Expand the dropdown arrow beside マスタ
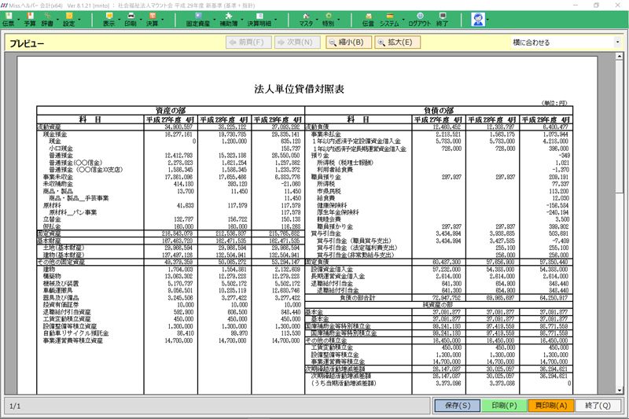The width and height of the screenshot is (629, 419). coord(317,19)
